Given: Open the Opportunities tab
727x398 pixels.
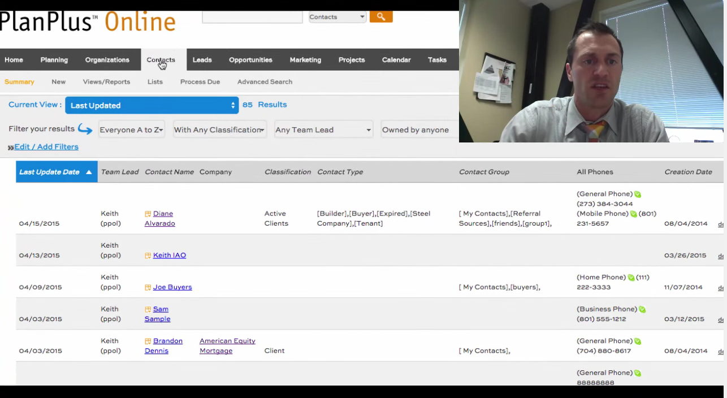Looking at the screenshot, I should [x=250, y=60].
